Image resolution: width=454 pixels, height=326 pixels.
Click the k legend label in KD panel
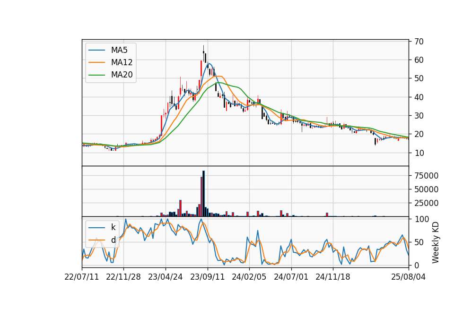(113, 227)
